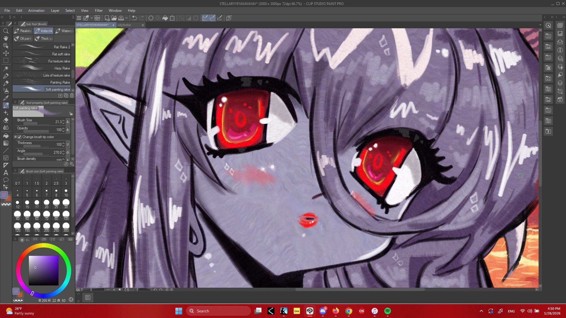The image size is (566, 318).
Task: Click the New canvas icon
Action: pyautogui.click(x=107, y=18)
